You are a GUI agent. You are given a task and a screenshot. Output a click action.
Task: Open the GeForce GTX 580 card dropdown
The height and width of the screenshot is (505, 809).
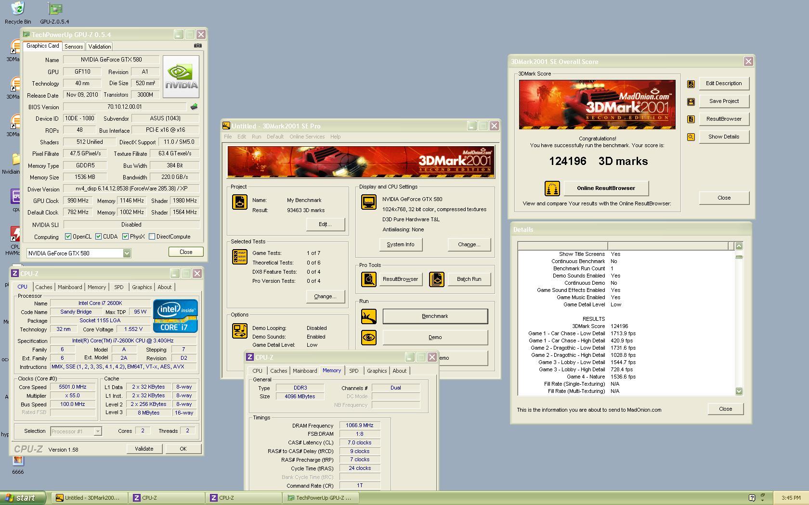pos(127,253)
